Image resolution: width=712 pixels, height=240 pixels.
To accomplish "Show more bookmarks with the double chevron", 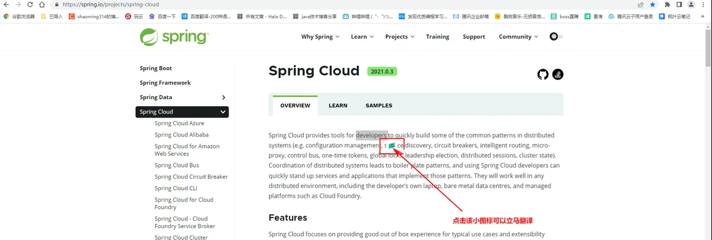I will [704, 17].
